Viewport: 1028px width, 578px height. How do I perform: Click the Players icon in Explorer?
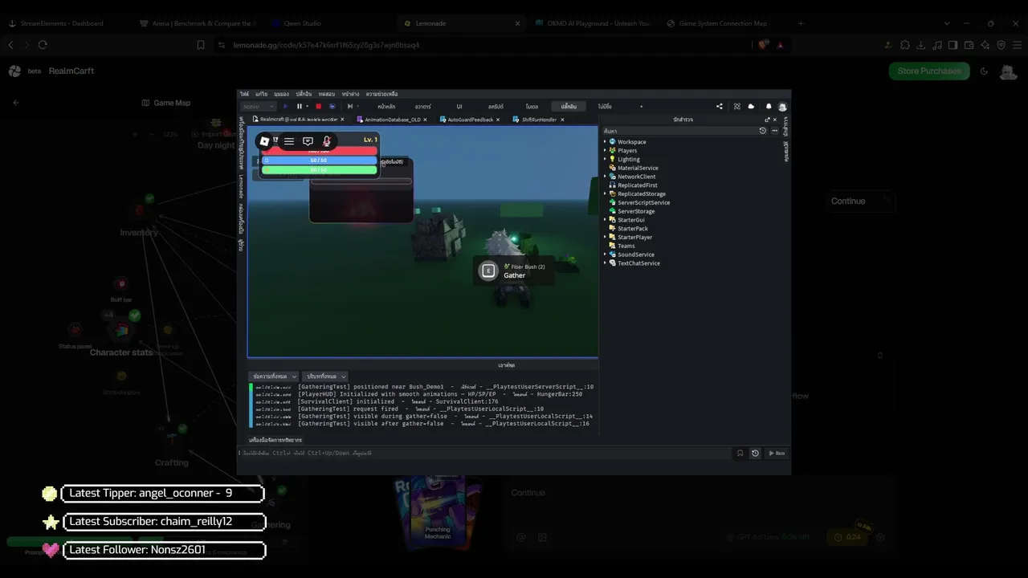(x=612, y=151)
